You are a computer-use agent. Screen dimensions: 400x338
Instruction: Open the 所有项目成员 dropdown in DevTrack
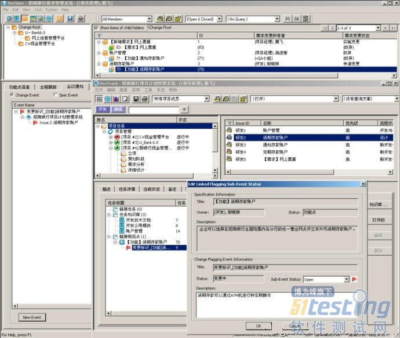206,99
